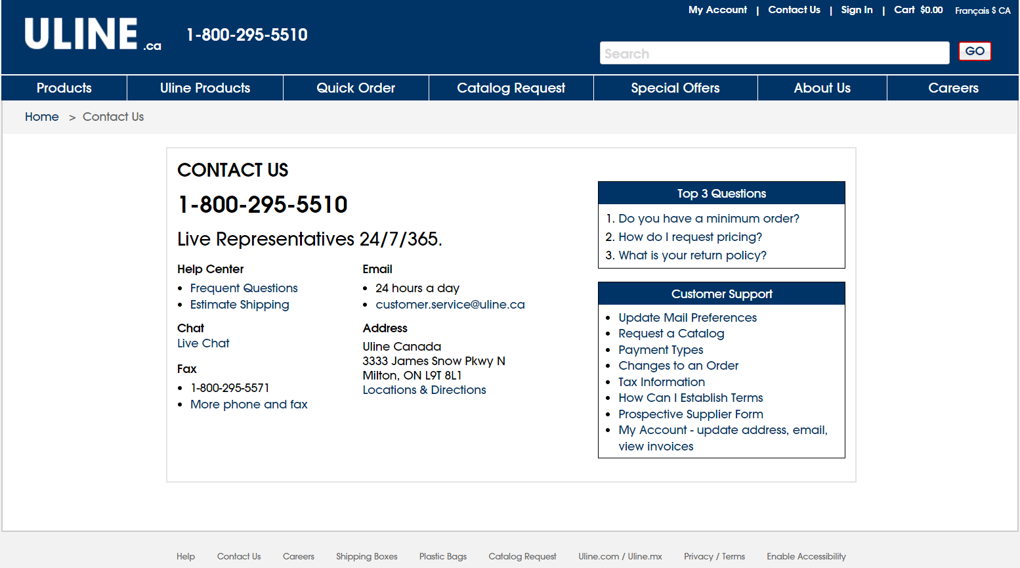Open Privacy / Terms footer link
Viewport: 1020px width, 568px height.
715,556
